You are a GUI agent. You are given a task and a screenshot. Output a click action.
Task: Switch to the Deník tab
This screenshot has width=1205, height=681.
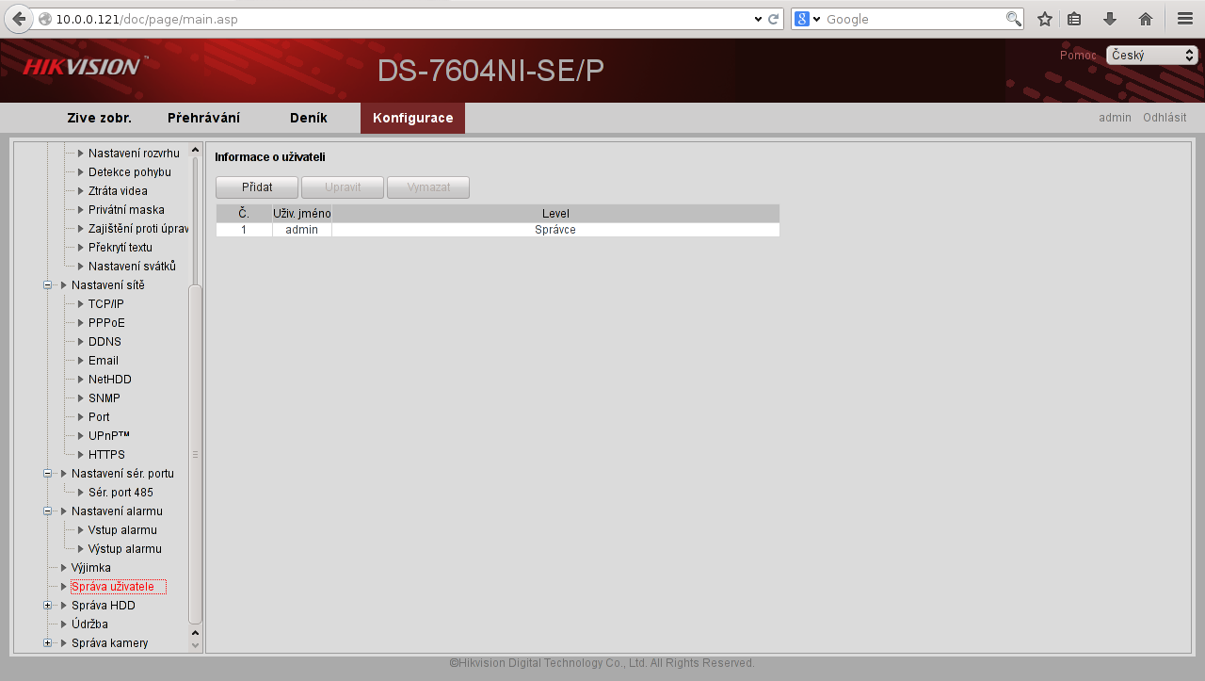309,118
